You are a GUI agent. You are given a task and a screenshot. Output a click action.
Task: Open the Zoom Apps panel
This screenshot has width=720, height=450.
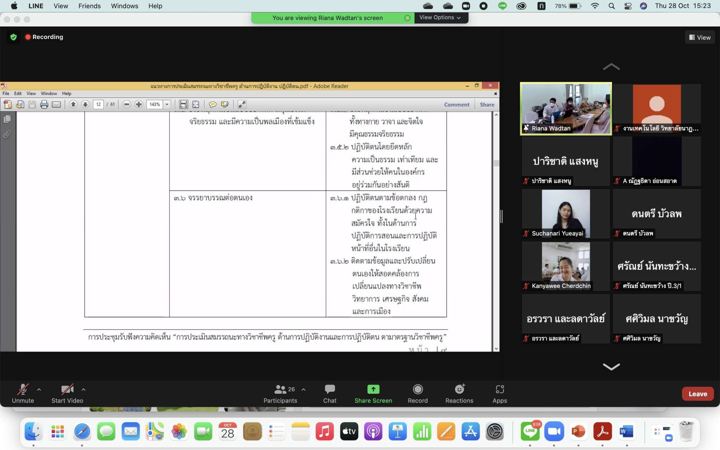click(x=500, y=390)
